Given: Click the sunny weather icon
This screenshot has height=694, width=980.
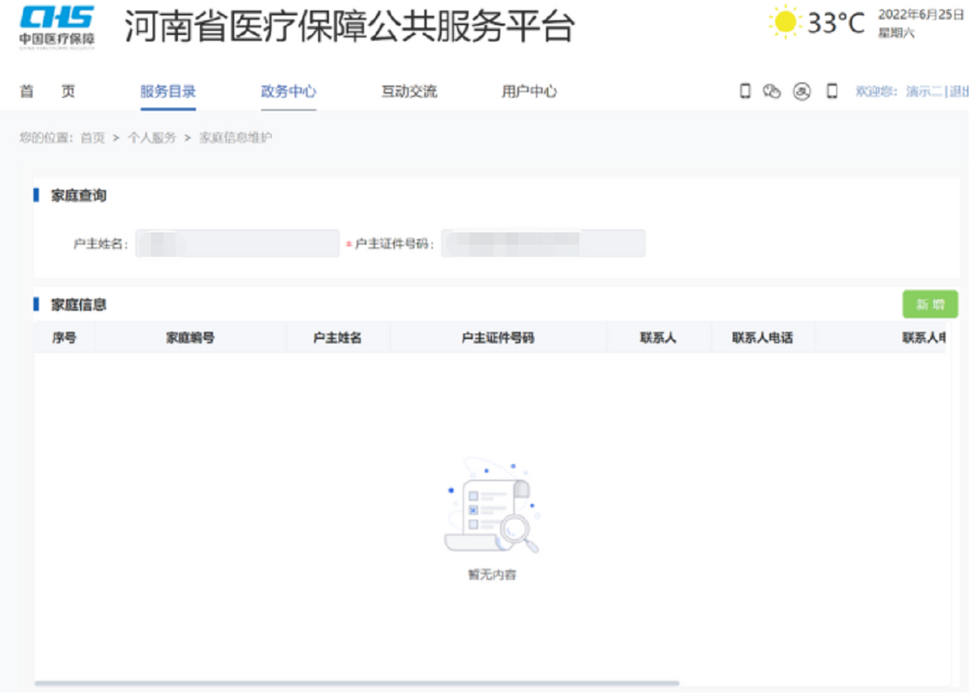Looking at the screenshot, I should 785,22.
